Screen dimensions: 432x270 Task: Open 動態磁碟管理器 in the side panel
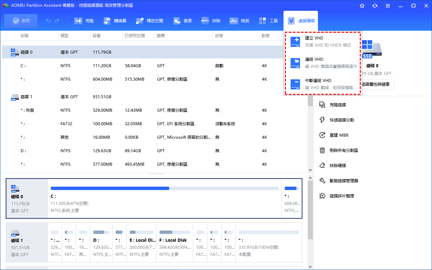(x=339, y=181)
